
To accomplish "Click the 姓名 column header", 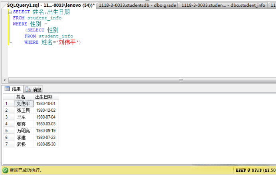I will click(24, 97).
